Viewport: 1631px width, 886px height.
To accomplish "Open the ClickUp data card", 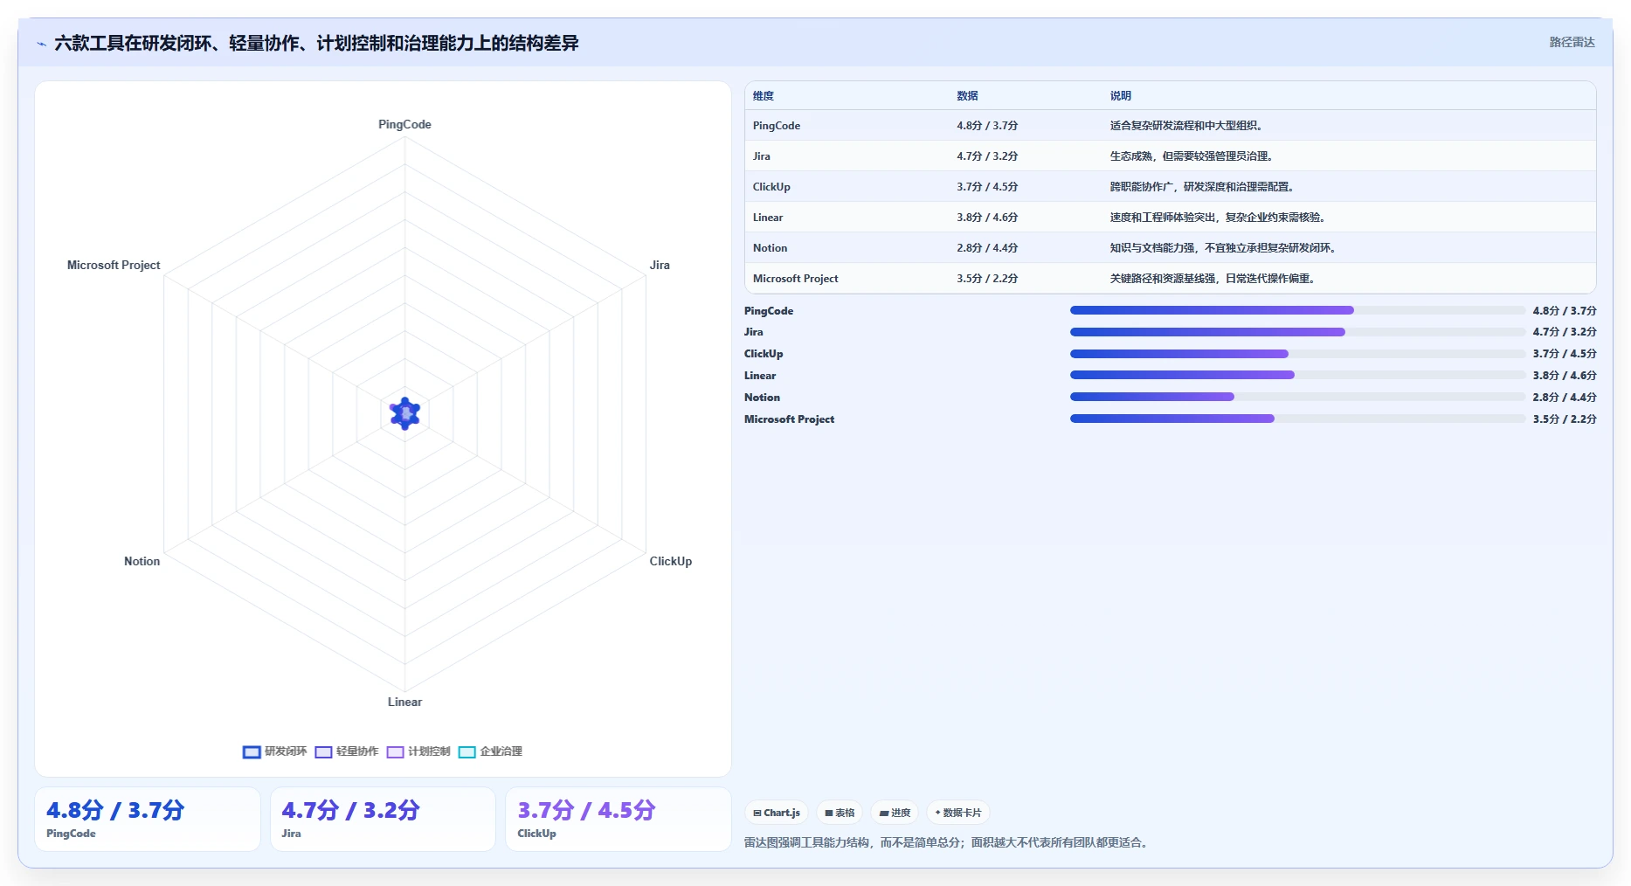I will coord(619,819).
